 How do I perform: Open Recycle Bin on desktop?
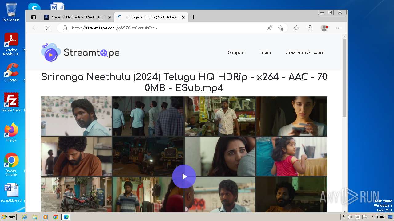coord(11,12)
